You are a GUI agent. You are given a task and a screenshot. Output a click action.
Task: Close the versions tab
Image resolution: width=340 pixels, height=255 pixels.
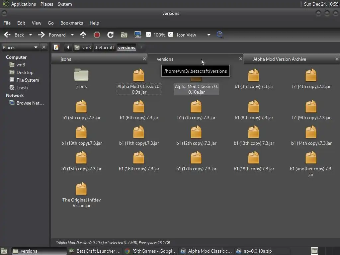coord(240,59)
